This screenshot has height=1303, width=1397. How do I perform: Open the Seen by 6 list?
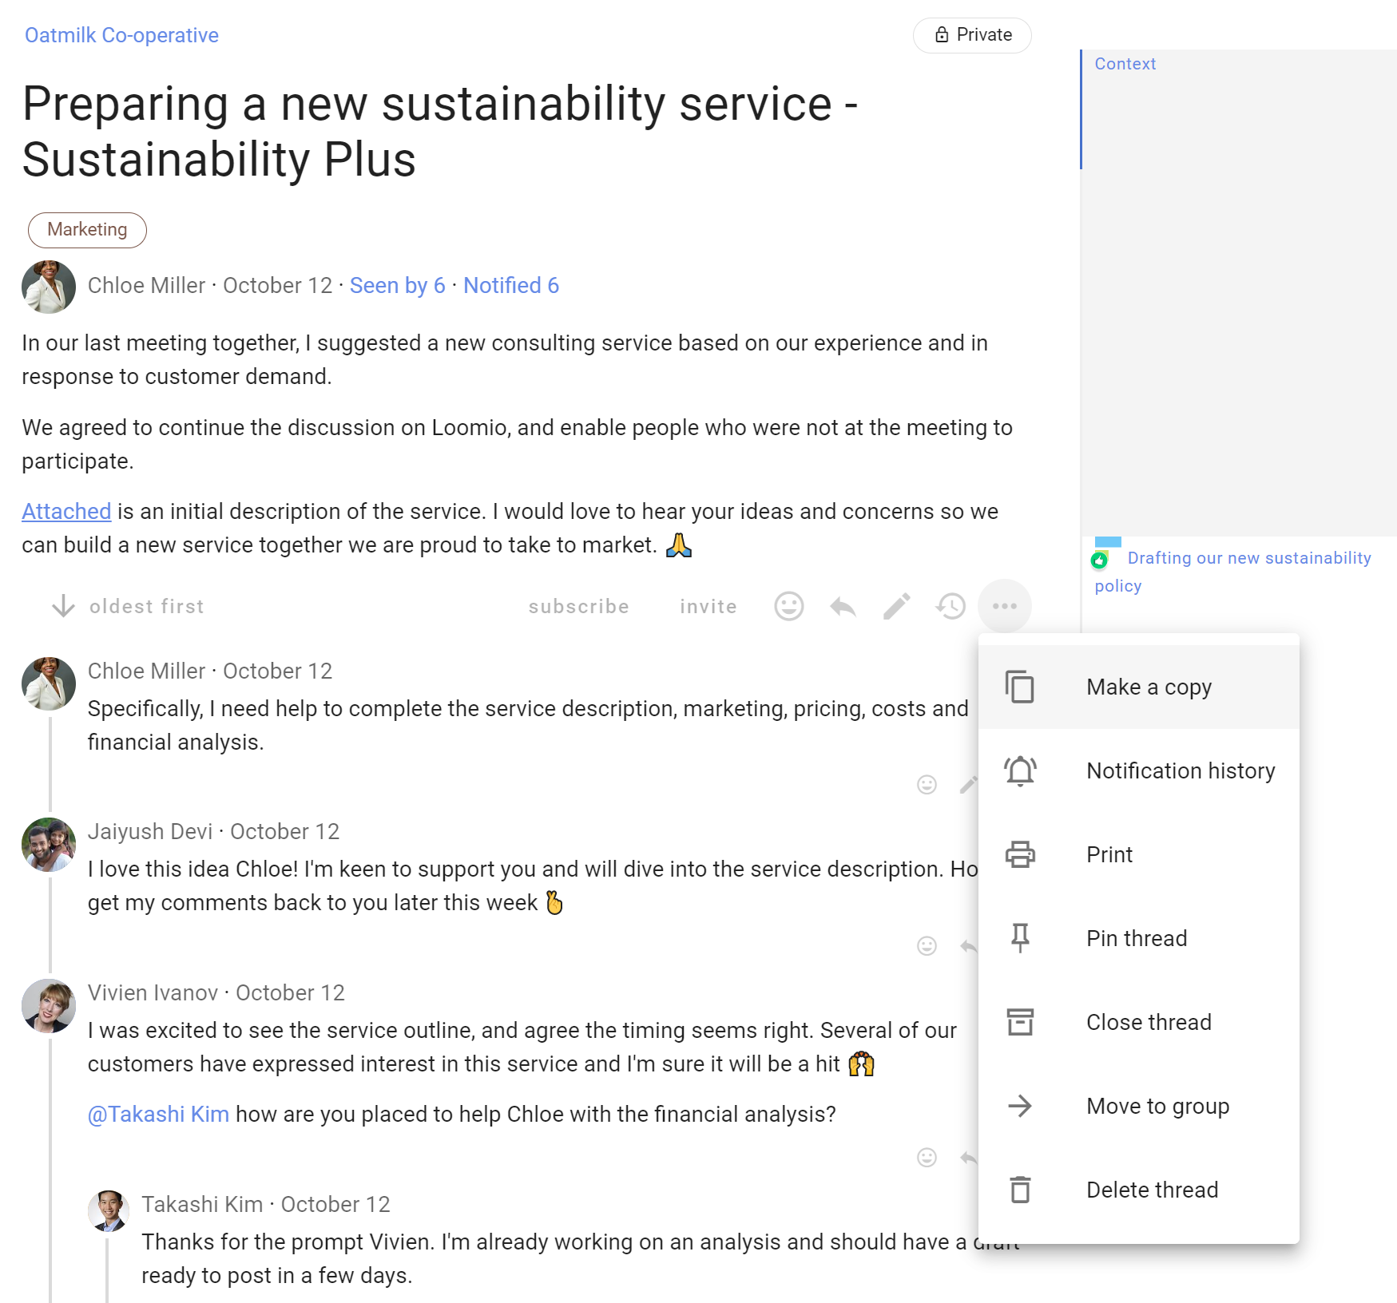[x=397, y=285]
